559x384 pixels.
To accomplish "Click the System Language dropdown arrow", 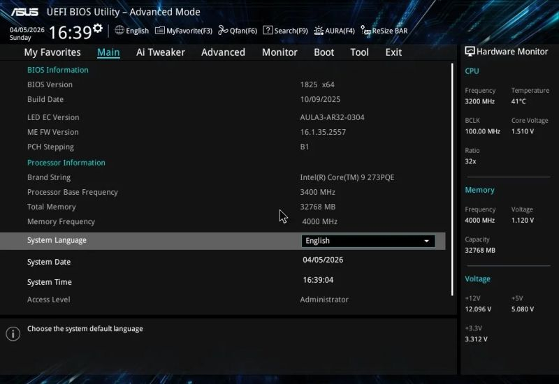I will (x=426, y=241).
